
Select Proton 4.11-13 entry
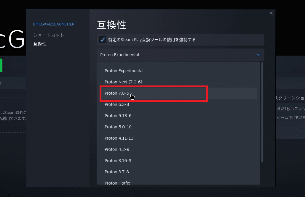178,138
